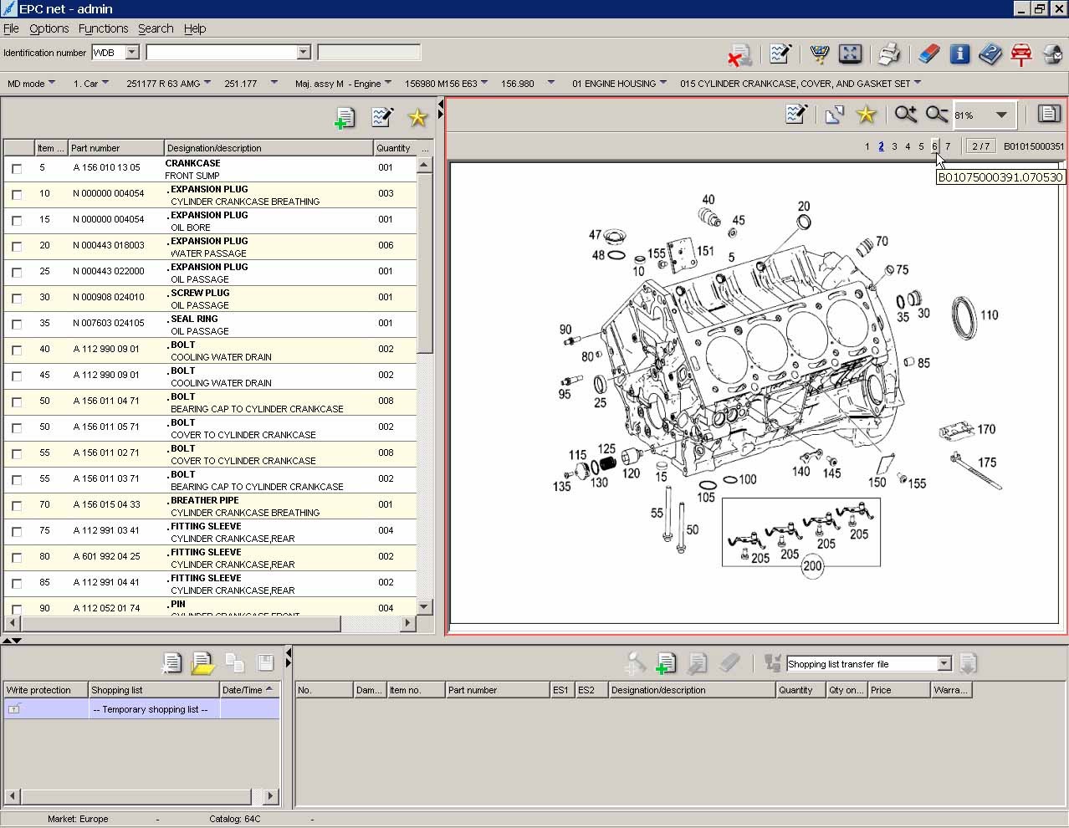Open the help book icon
The image size is (1069, 828).
(990, 54)
